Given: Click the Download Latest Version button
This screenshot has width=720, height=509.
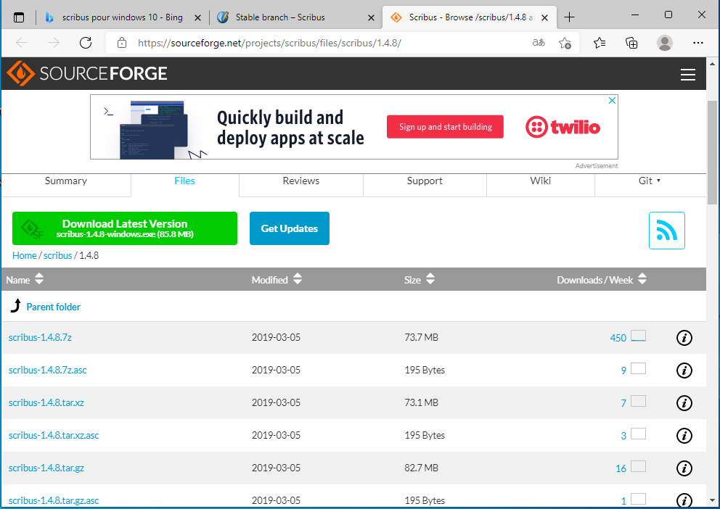Looking at the screenshot, I should tap(125, 228).
